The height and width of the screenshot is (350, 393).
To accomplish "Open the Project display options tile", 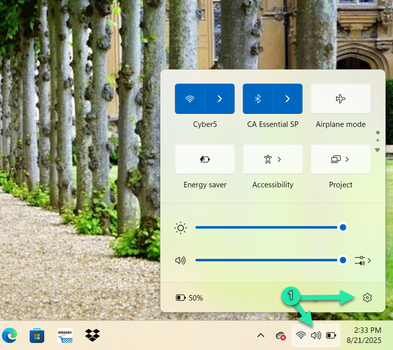I will 340,159.
